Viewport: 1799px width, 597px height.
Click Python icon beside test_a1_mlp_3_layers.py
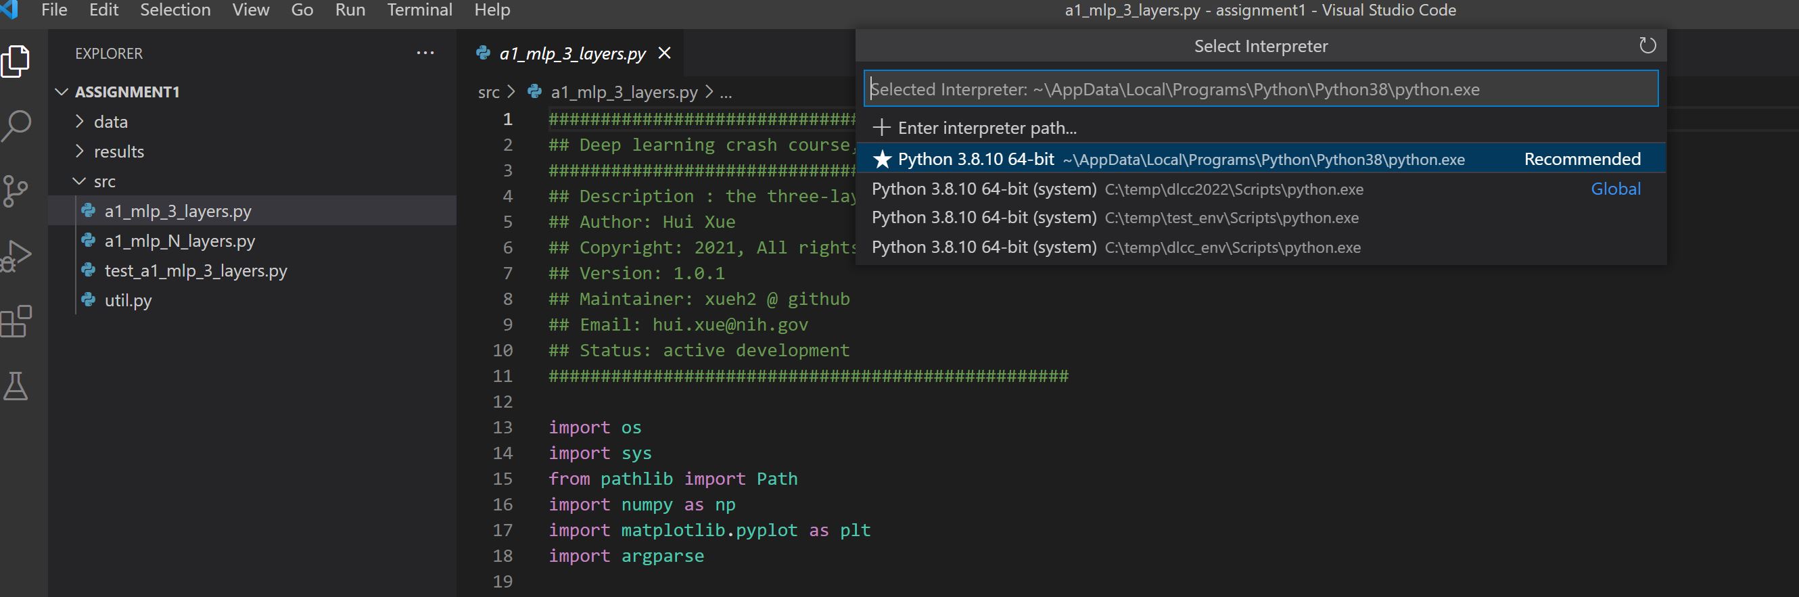pyautogui.click(x=88, y=270)
